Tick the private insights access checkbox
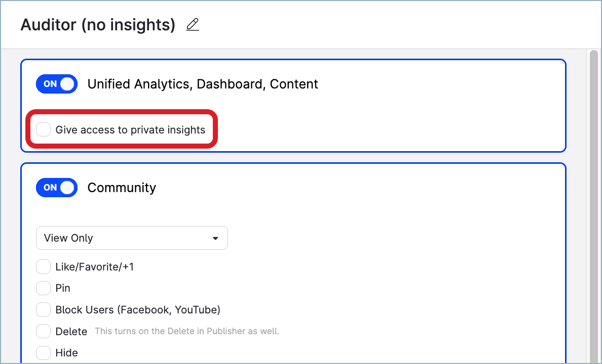Screen dimensions: 602x364 [44, 130]
